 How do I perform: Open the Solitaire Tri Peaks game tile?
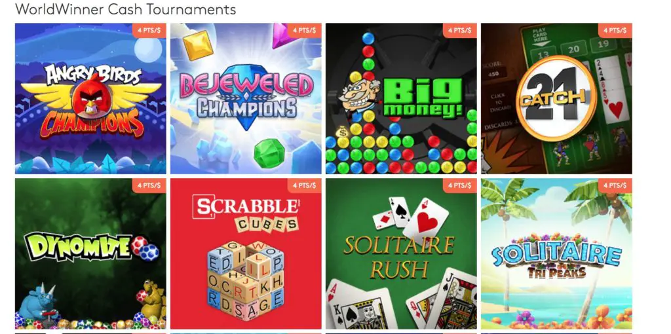pos(556,253)
